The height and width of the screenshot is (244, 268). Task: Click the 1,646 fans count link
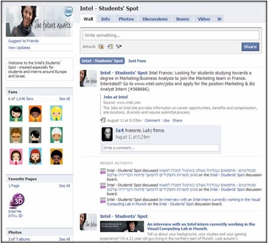[24, 99]
